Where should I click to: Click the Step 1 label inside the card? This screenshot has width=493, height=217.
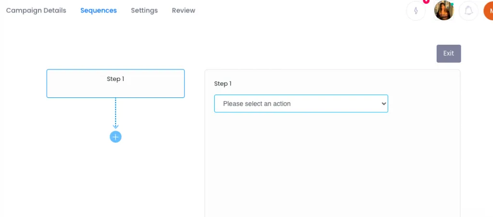pos(116,79)
